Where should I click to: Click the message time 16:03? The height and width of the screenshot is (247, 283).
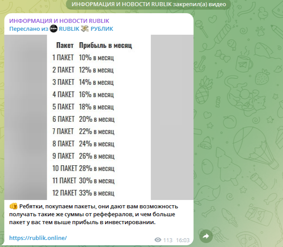point(183,240)
